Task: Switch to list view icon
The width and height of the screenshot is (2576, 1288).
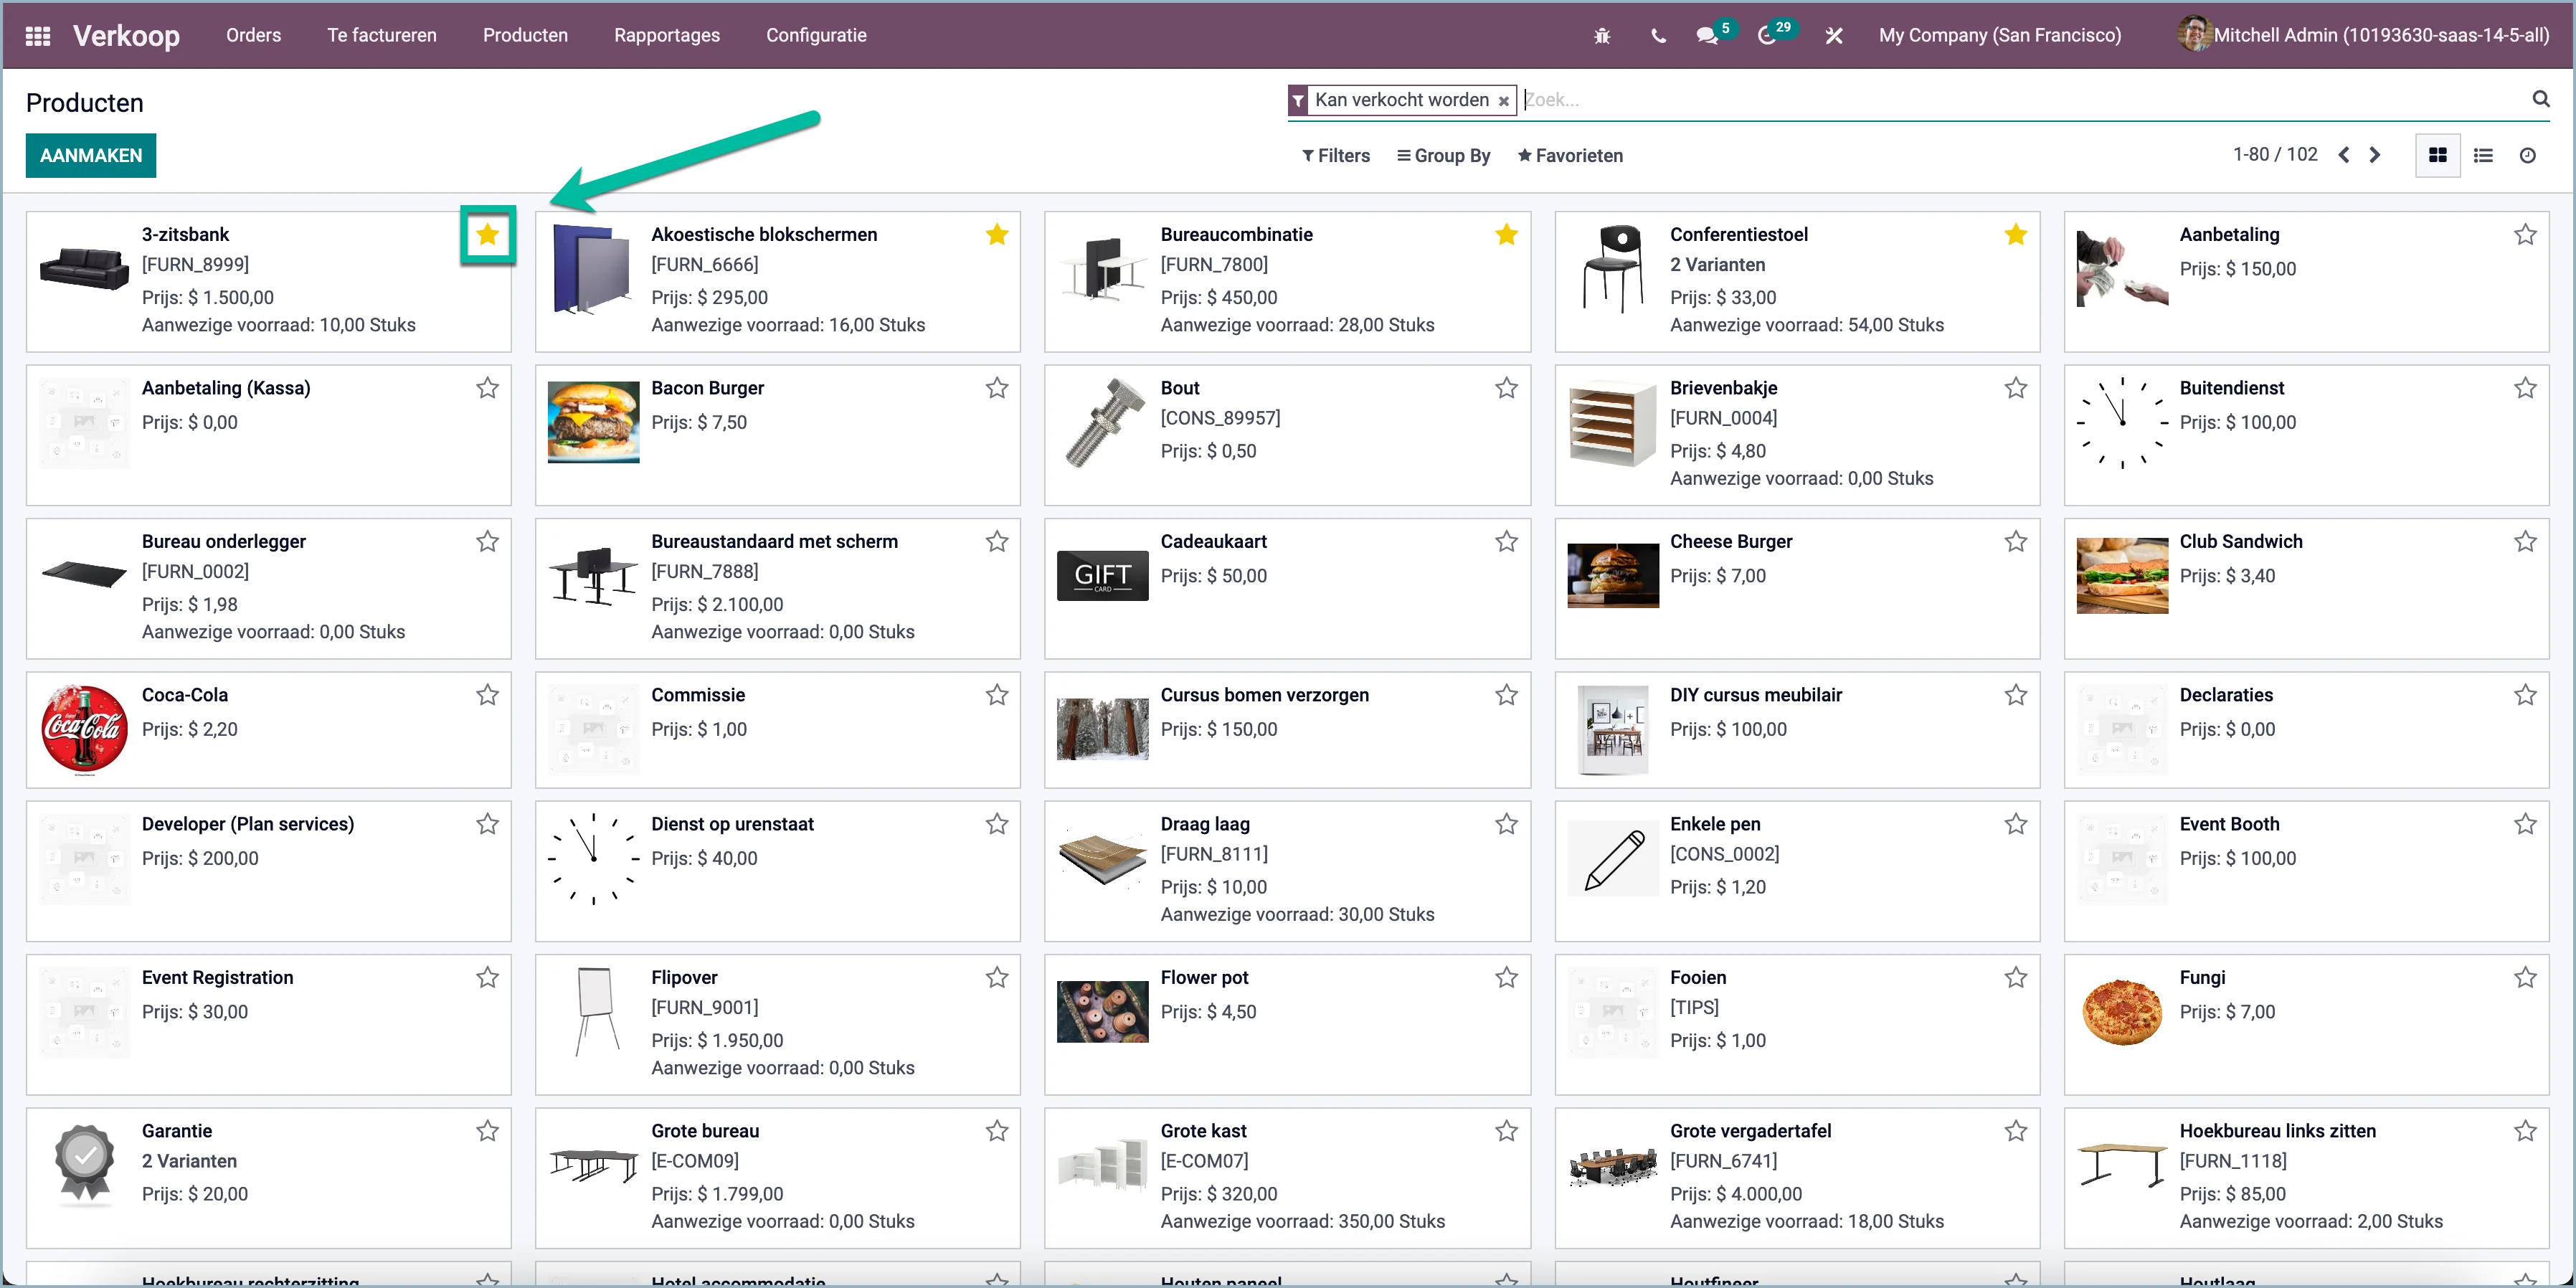Action: pos(2482,155)
